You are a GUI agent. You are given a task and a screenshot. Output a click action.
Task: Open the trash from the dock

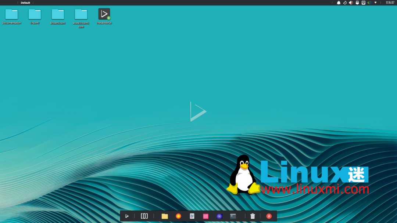[253, 216]
